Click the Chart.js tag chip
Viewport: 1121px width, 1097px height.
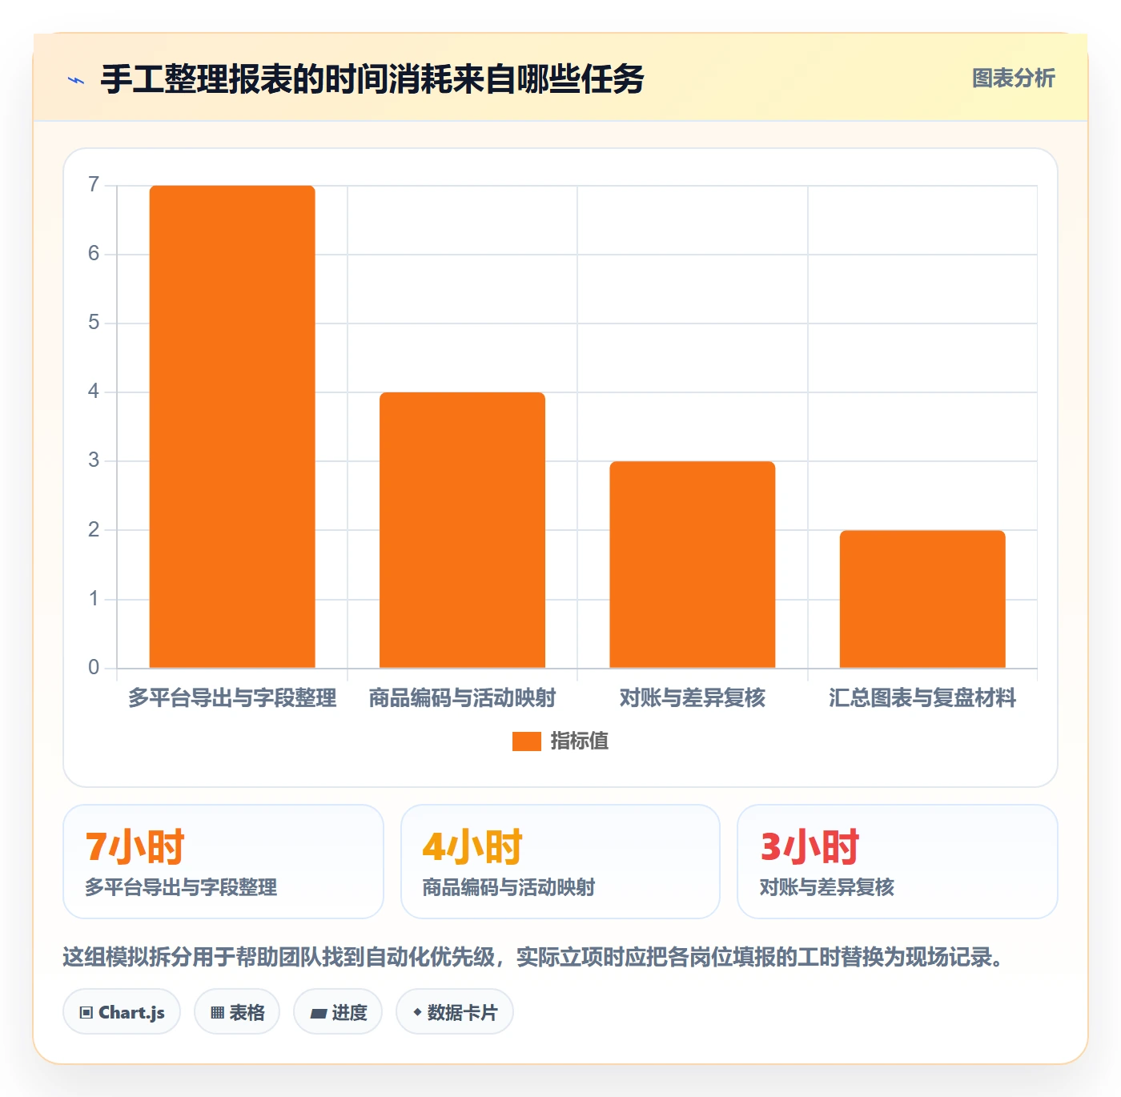point(122,1012)
